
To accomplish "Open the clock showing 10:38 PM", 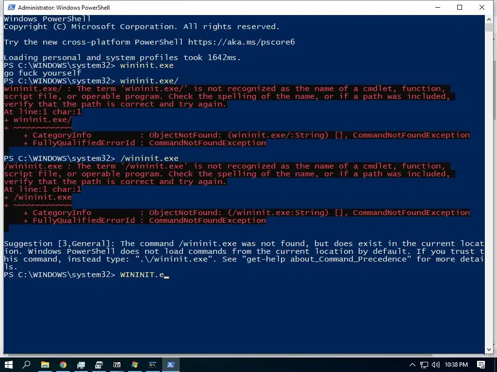I will tap(456, 365).
